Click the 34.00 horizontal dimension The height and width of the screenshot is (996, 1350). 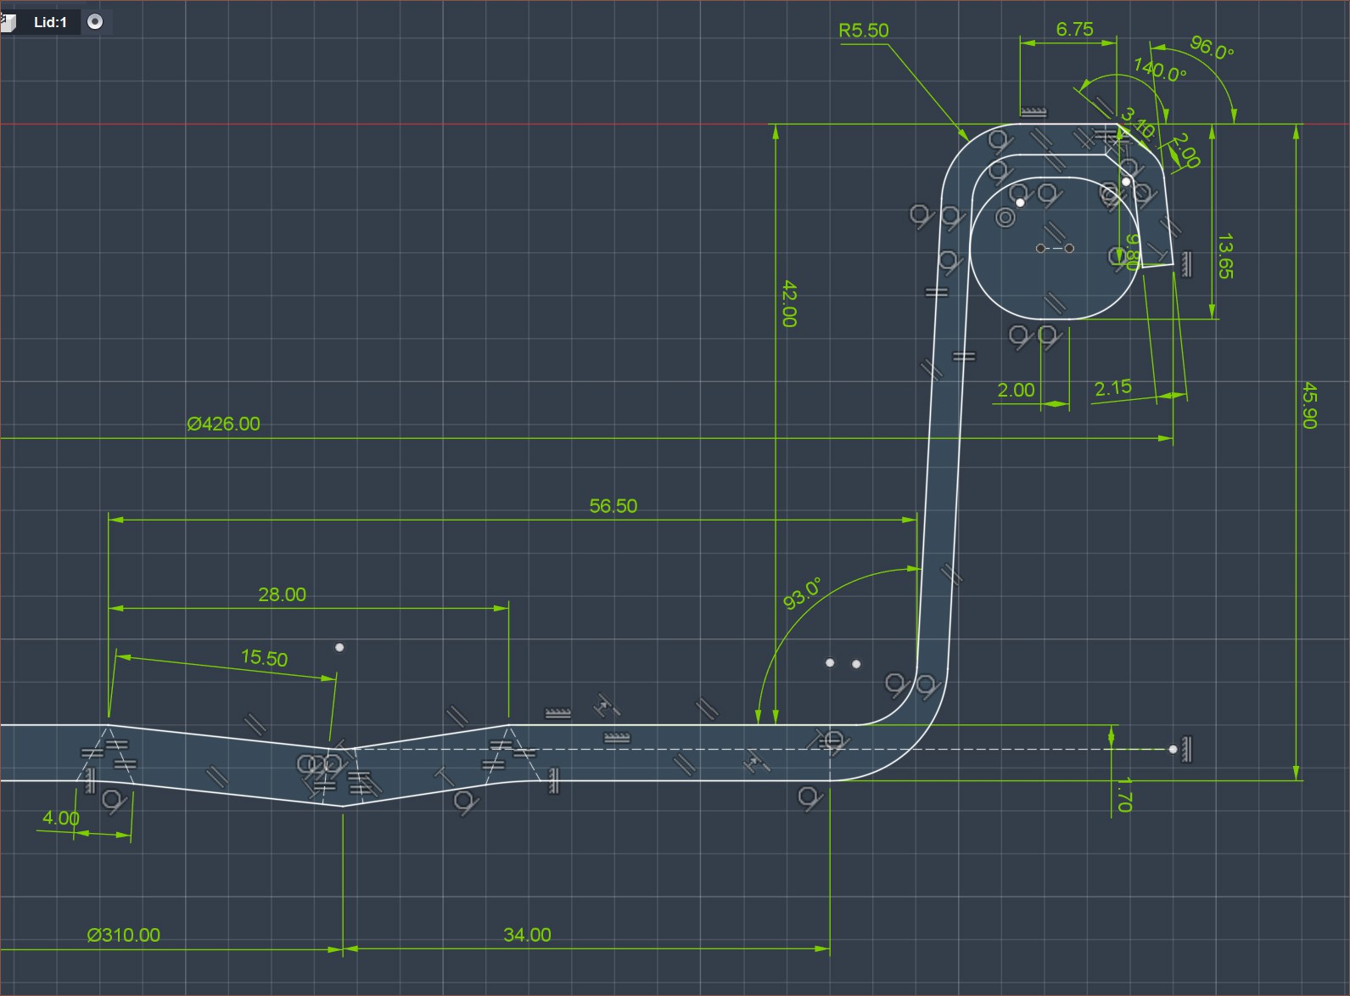coord(527,935)
